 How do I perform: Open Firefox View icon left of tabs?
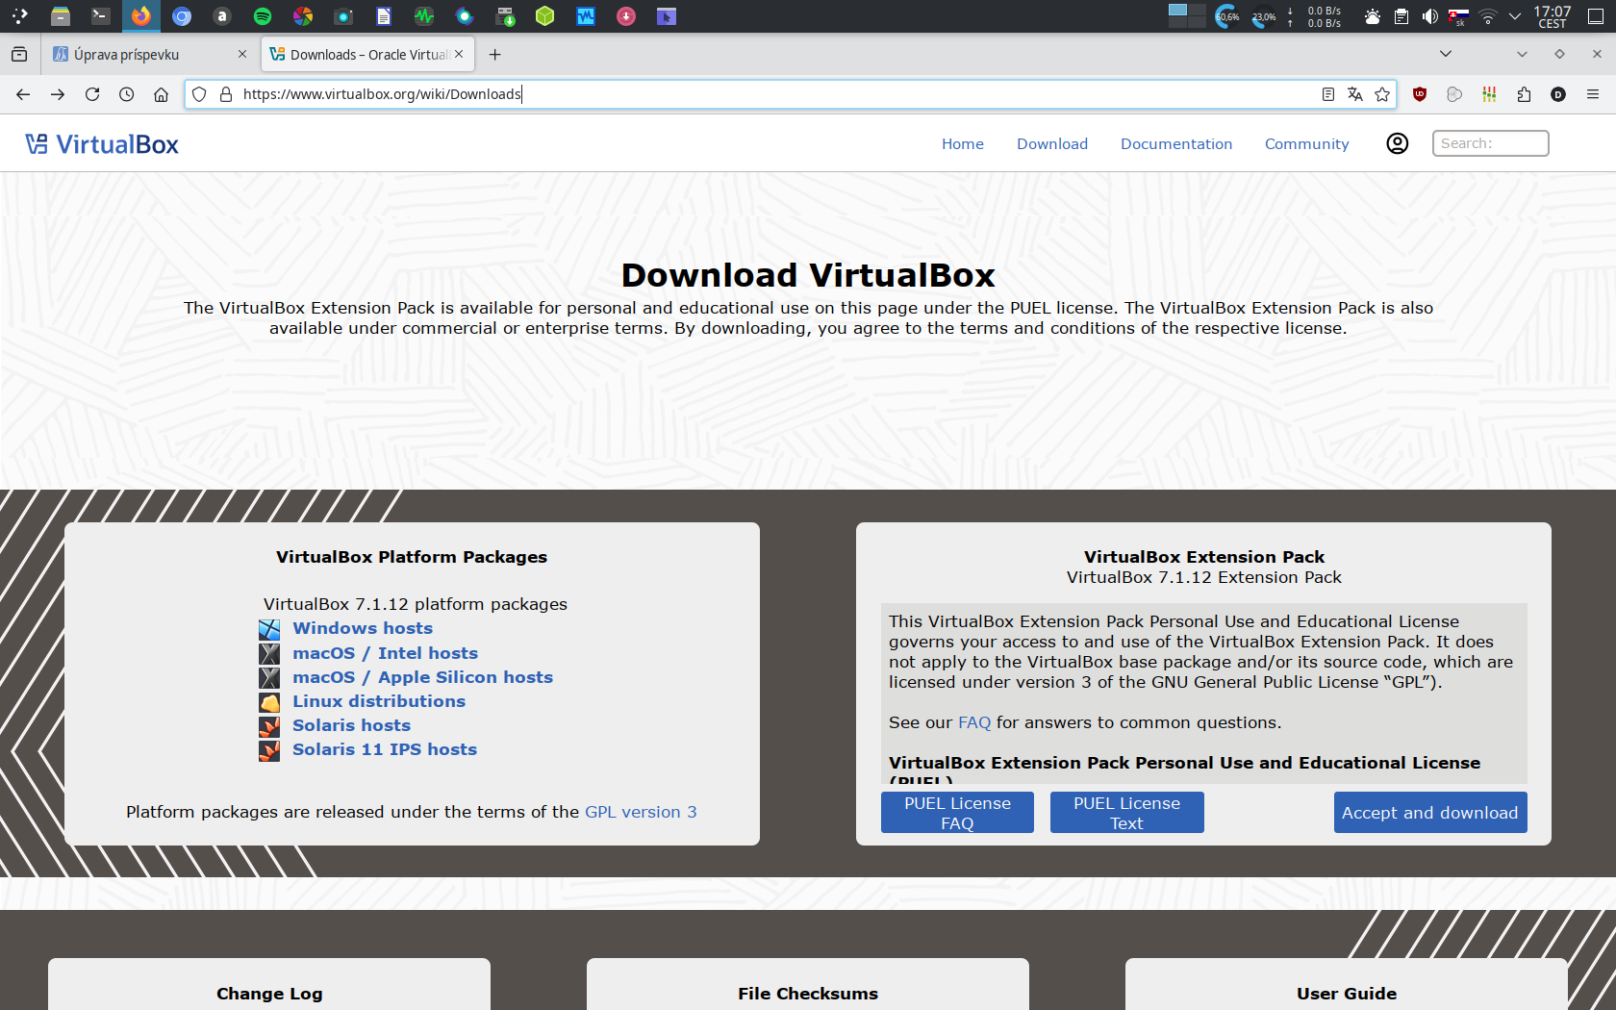(19, 55)
